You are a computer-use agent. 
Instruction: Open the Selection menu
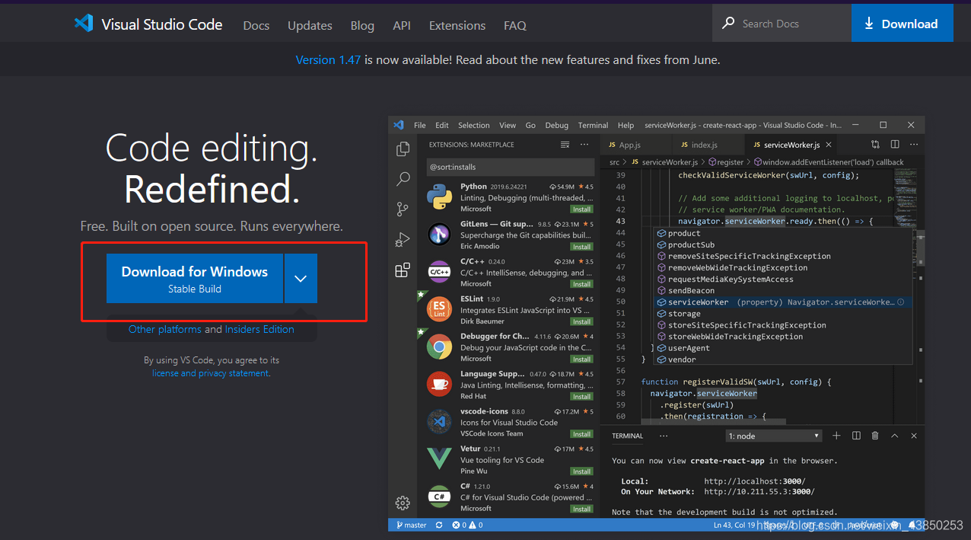[474, 125]
